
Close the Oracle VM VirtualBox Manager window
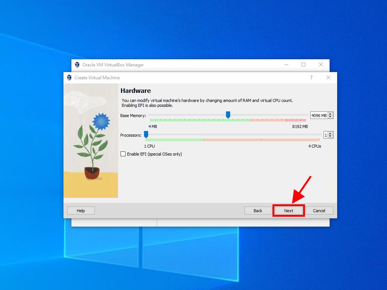tap(320, 65)
